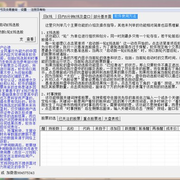Click the 加微信984575343 status text
The width and height of the screenshot is (180, 180).
coord(20,173)
